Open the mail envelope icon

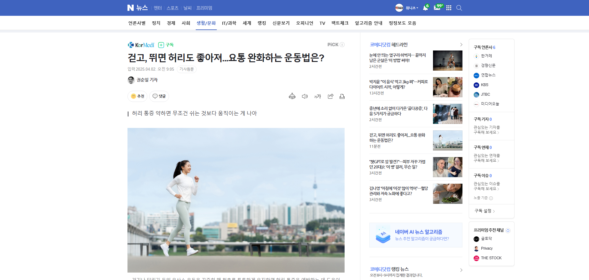[x=437, y=8]
